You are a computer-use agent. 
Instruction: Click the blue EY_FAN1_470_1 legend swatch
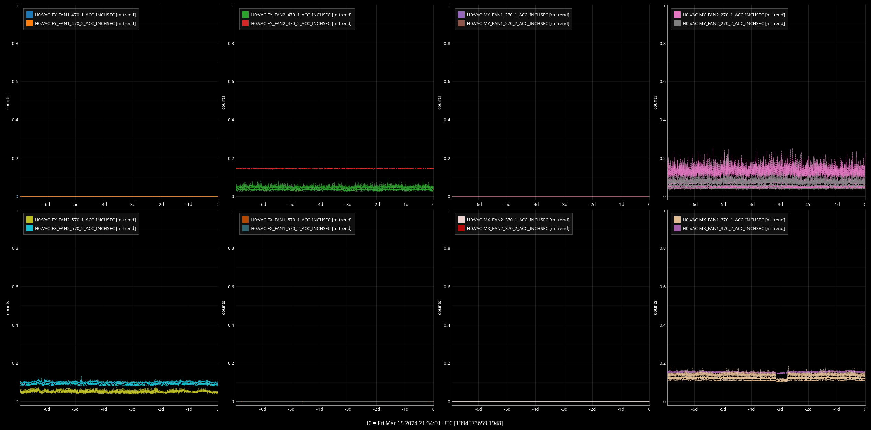pyautogui.click(x=30, y=15)
